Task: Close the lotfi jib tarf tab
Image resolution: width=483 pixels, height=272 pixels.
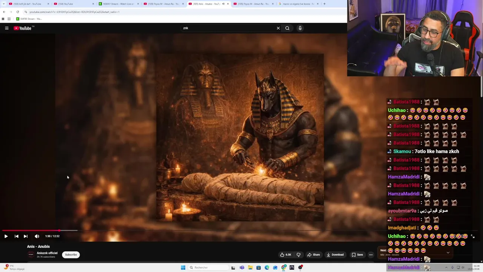Action: pos(48,4)
